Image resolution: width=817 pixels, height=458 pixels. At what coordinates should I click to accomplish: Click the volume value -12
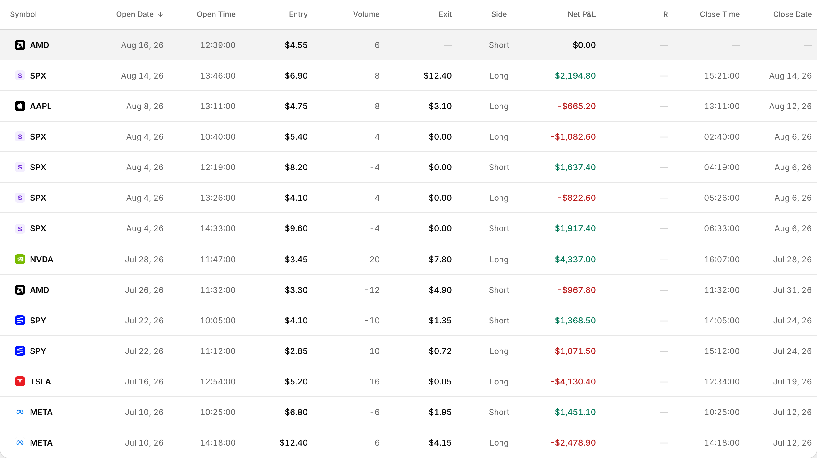pos(372,290)
